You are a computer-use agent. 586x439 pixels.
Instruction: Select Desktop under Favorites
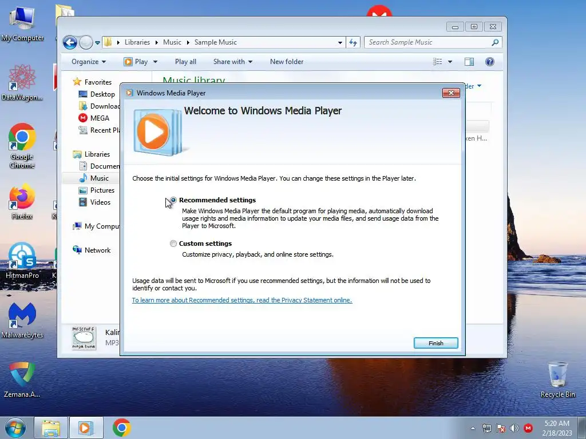[97, 94]
